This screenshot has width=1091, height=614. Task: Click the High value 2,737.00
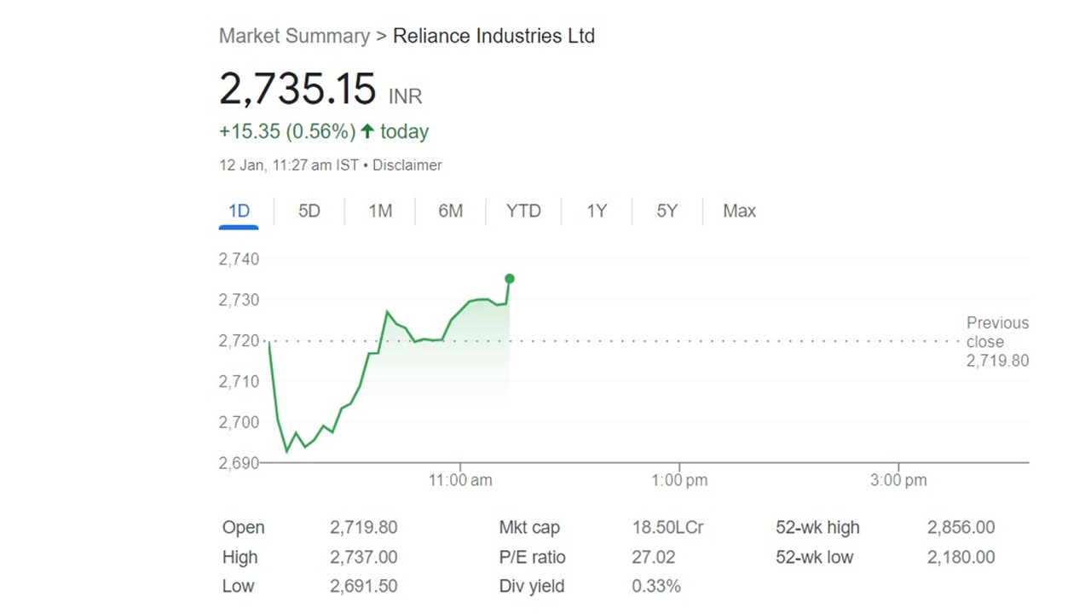pos(364,558)
